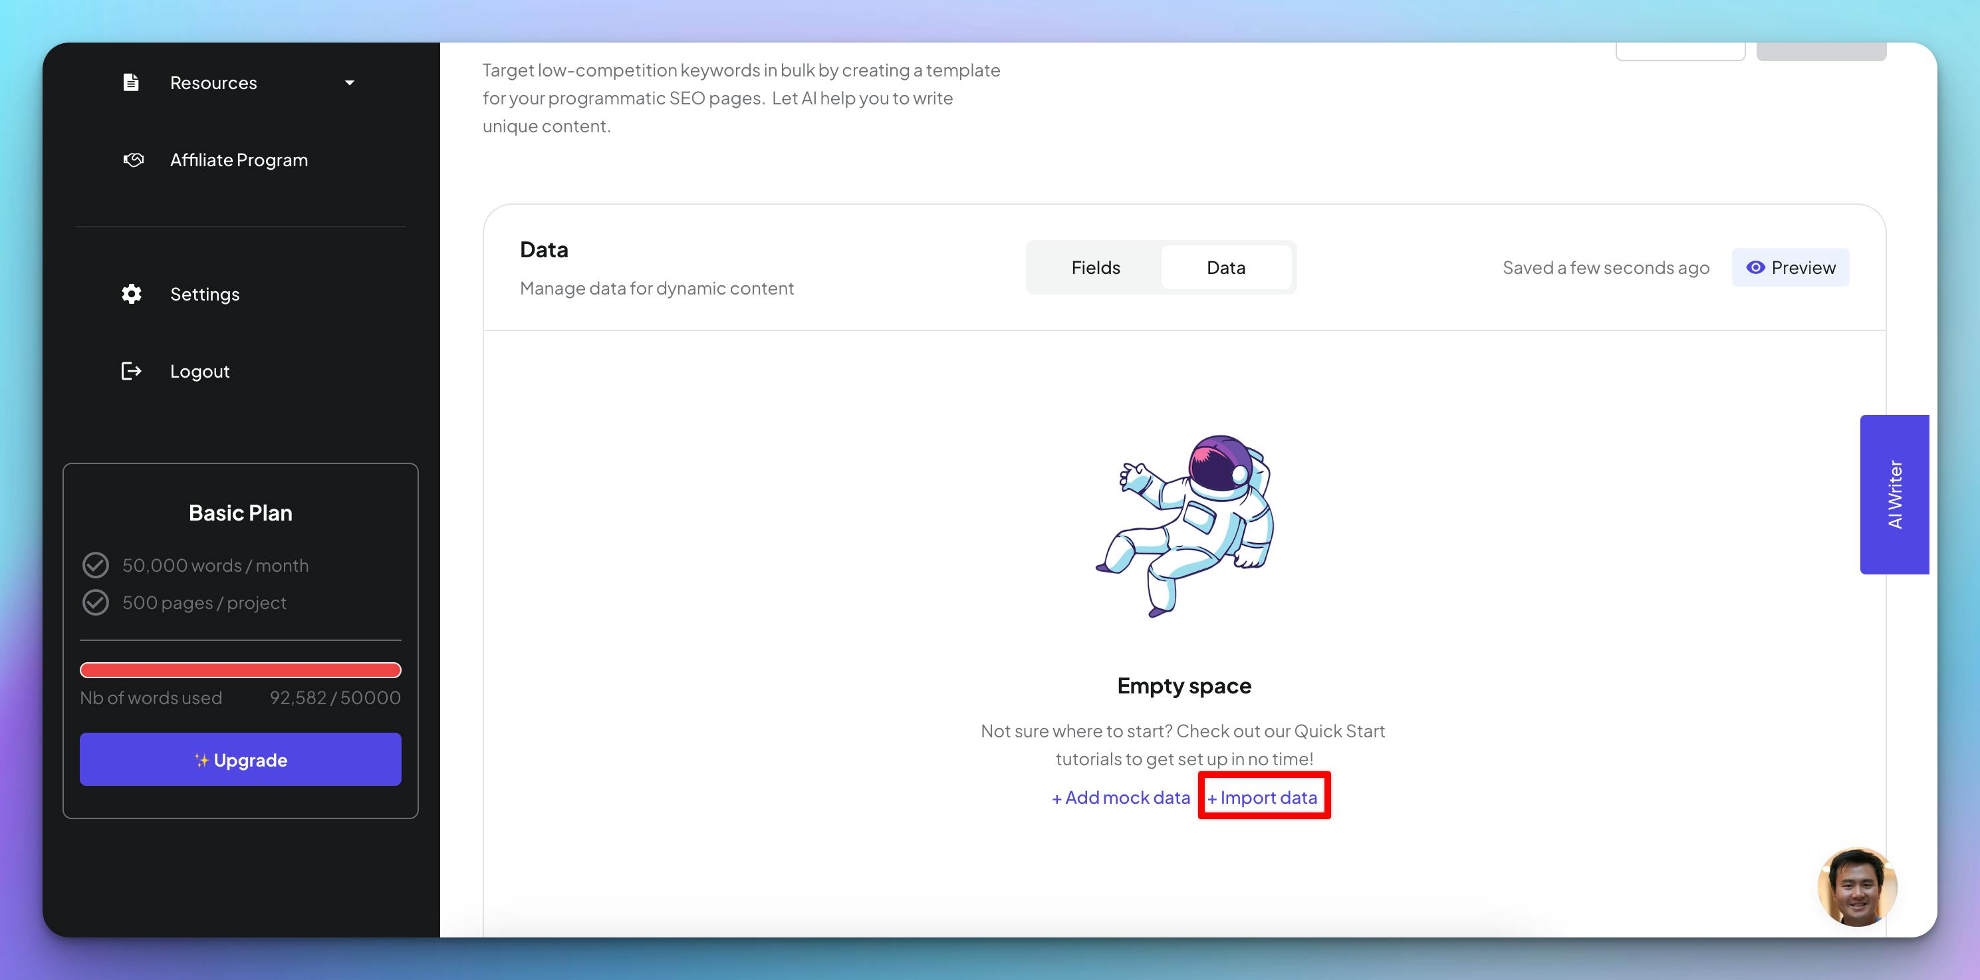The width and height of the screenshot is (1980, 980).
Task: Toggle the Fields tab view
Action: pyautogui.click(x=1094, y=267)
